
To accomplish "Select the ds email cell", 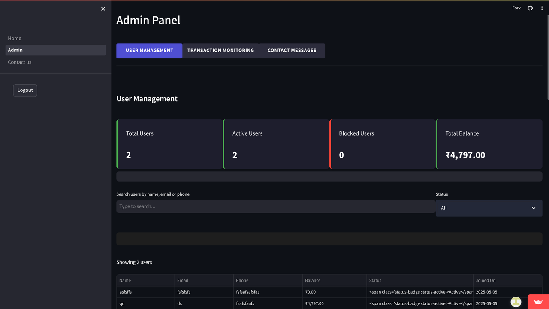I will coord(204,303).
